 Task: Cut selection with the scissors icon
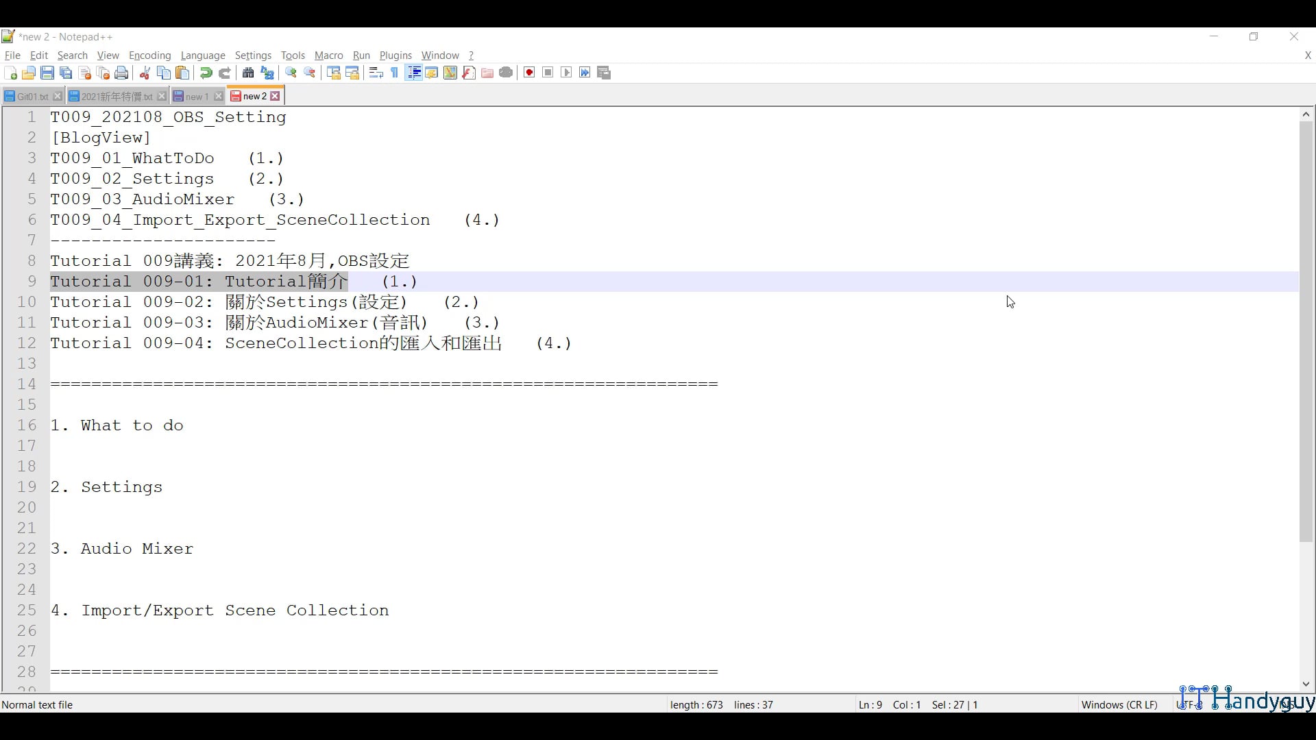click(145, 73)
